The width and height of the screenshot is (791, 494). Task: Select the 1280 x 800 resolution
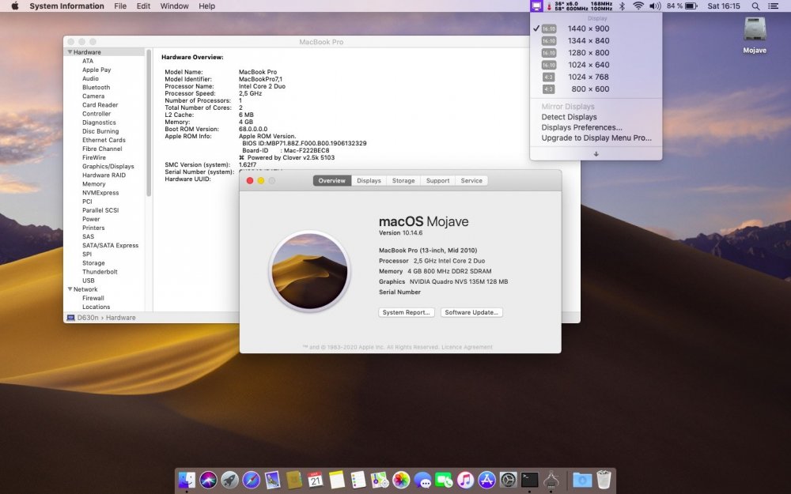click(x=589, y=53)
